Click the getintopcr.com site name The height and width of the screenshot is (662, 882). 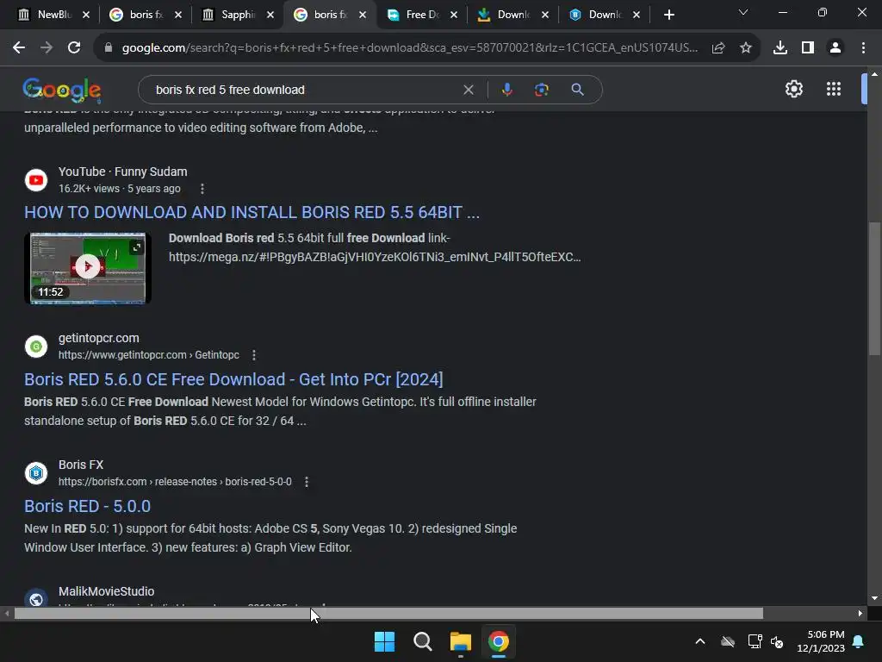point(99,338)
